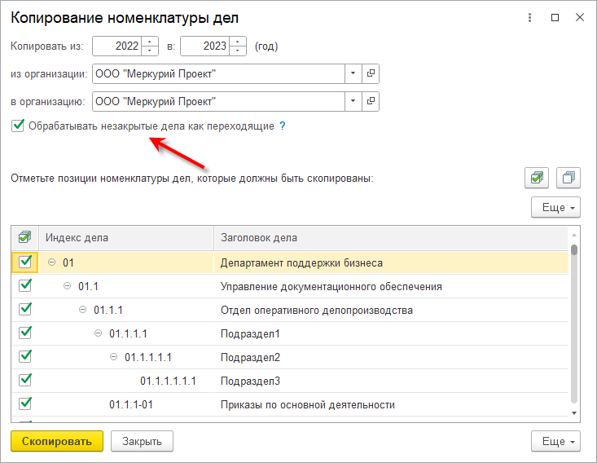Click the "Закрыть" button
597x463 pixels.
click(142, 441)
